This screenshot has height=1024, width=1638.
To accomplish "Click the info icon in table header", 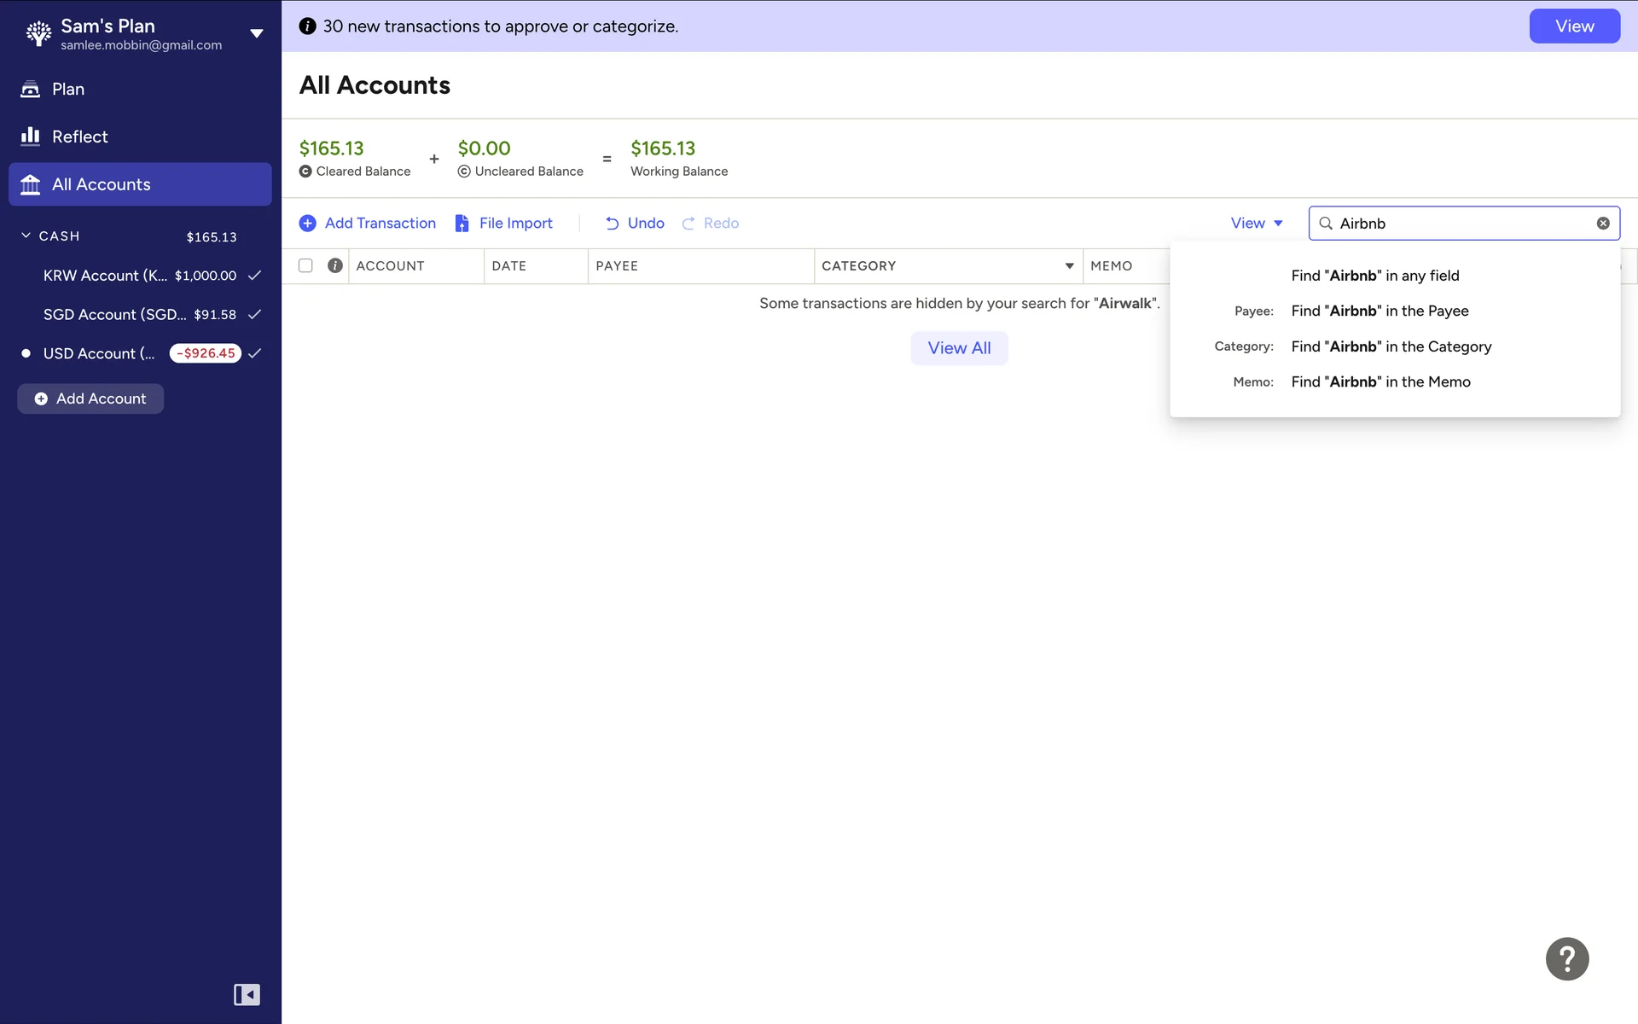I will [335, 265].
